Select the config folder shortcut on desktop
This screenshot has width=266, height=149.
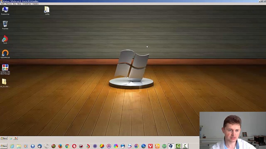coord(47,11)
